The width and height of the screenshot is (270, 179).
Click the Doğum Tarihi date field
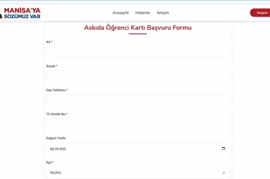point(138,149)
